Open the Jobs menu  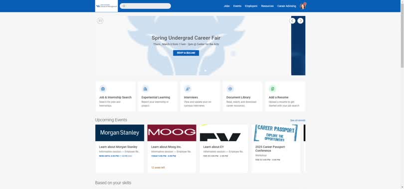pyautogui.click(x=226, y=6)
